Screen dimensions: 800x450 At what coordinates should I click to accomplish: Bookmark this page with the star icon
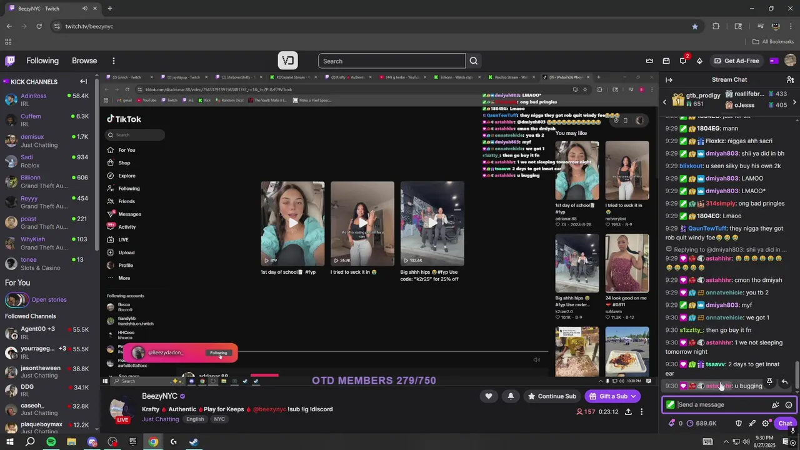point(695,26)
